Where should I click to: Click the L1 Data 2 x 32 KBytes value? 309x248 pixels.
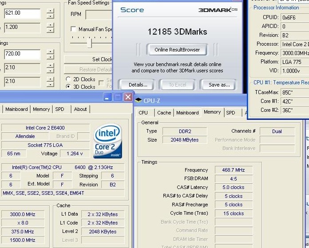tap(103, 214)
